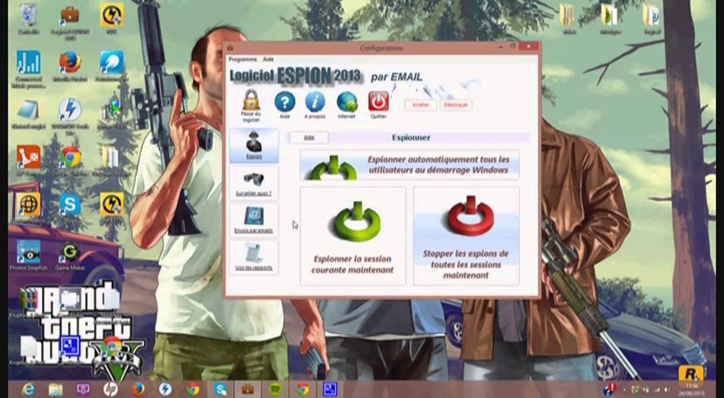The width and height of the screenshot is (724, 398).
Task: Click the Aide button beside Espionner heading
Action: (x=309, y=138)
